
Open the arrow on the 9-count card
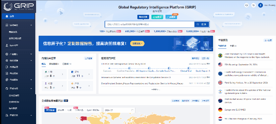(89, 86)
